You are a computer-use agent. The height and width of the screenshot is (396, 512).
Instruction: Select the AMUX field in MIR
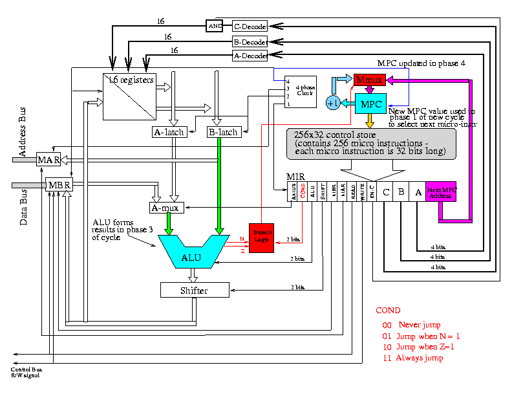pyautogui.click(x=292, y=192)
